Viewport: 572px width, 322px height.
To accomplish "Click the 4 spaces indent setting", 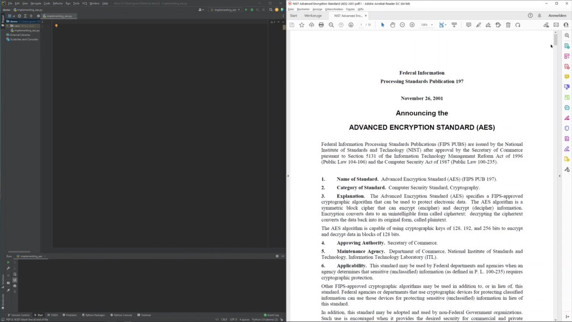I will [244, 319].
